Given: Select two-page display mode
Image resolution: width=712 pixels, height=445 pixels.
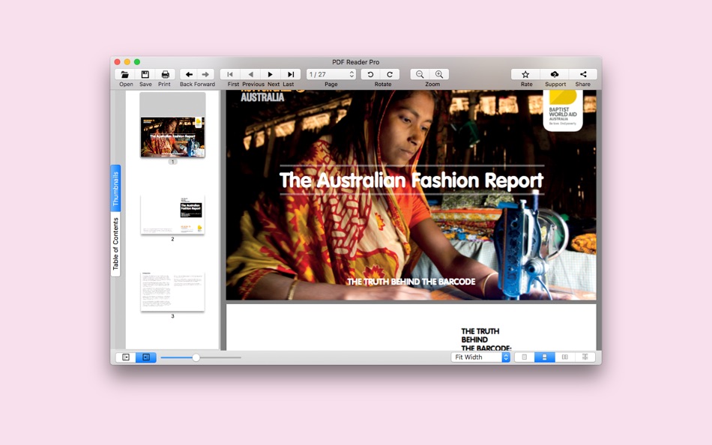Looking at the screenshot, I should (565, 357).
